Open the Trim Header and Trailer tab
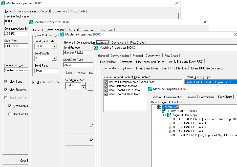Viewport: 237px width, 167px height. [150, 62]
